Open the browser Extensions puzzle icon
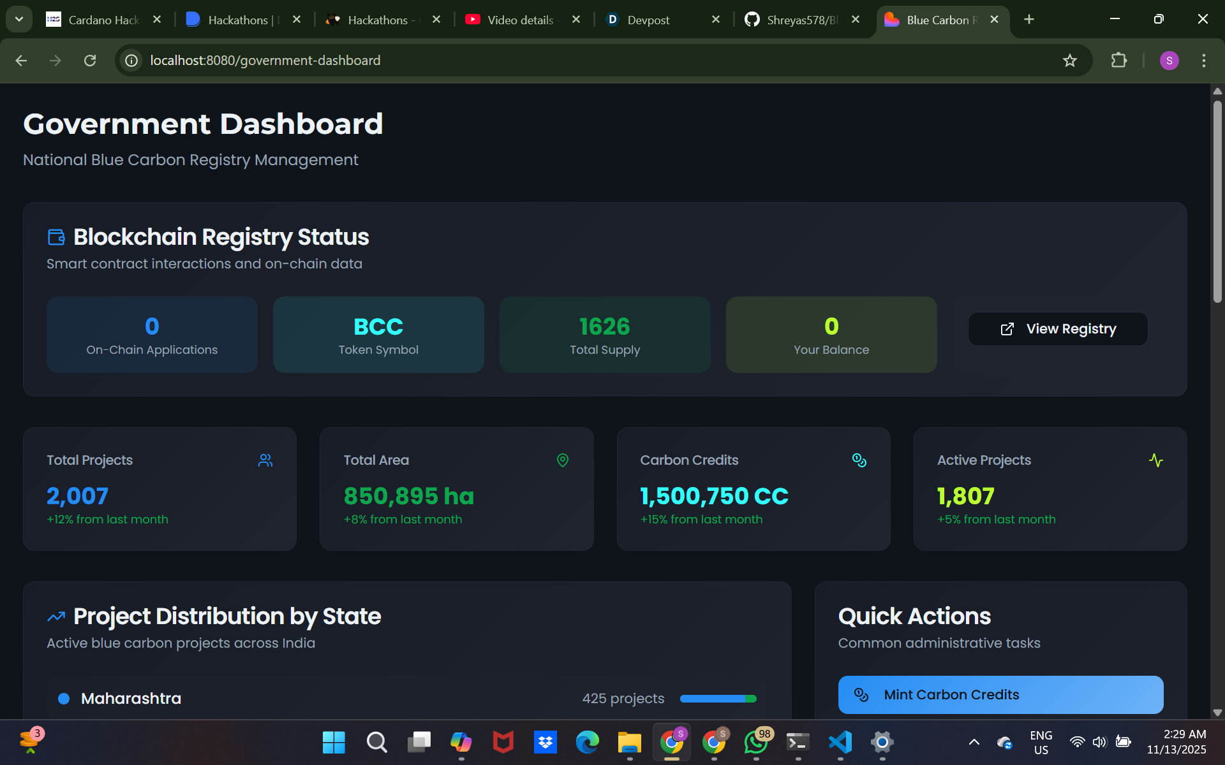The image size is (1225, 765). 1118,61
